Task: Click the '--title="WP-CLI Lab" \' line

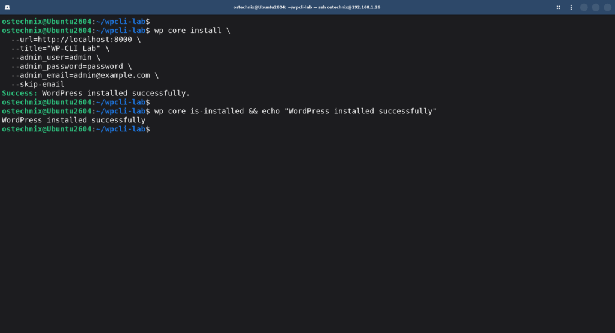Action: pos(60,49)
